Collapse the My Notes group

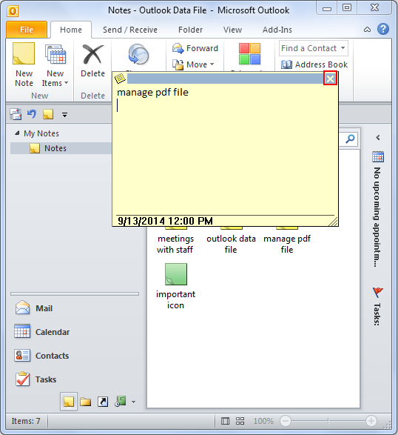coord(17,133)
